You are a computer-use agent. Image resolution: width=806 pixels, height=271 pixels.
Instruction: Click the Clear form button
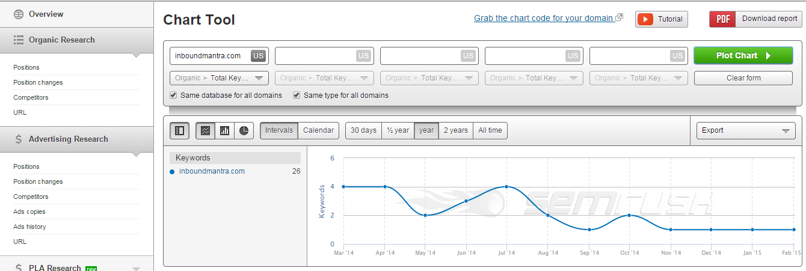743,78
